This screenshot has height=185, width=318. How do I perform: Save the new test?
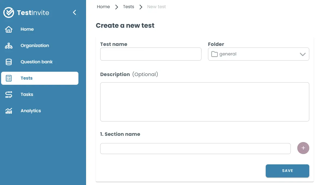[287, 171]
